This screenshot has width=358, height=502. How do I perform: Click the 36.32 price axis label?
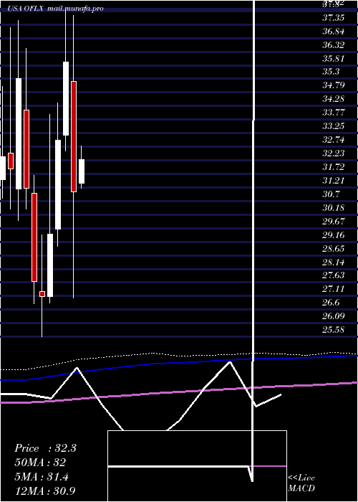[x=333, y=44]
